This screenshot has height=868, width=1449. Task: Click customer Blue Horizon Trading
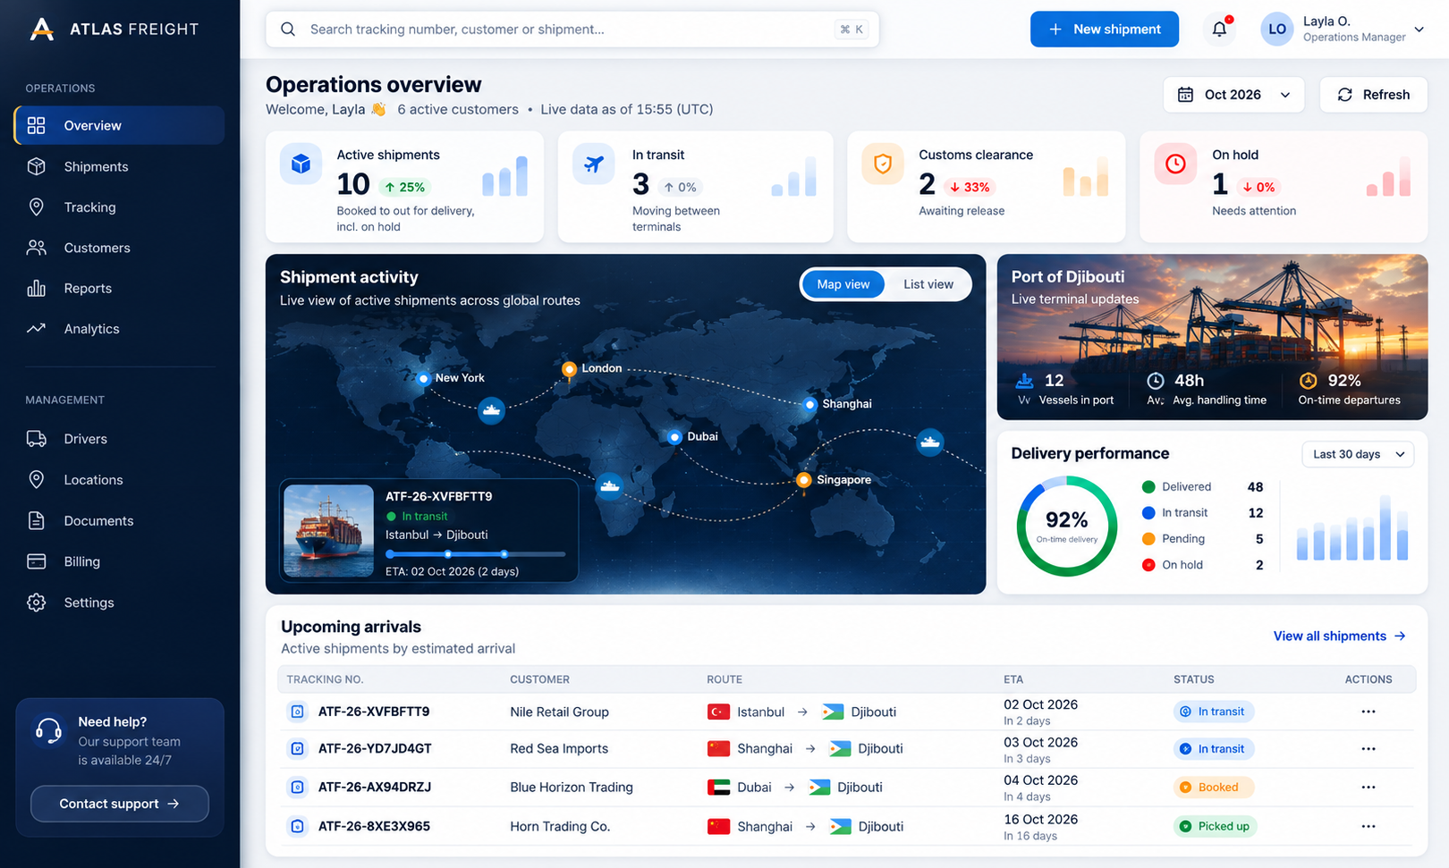tap(572, 788)
